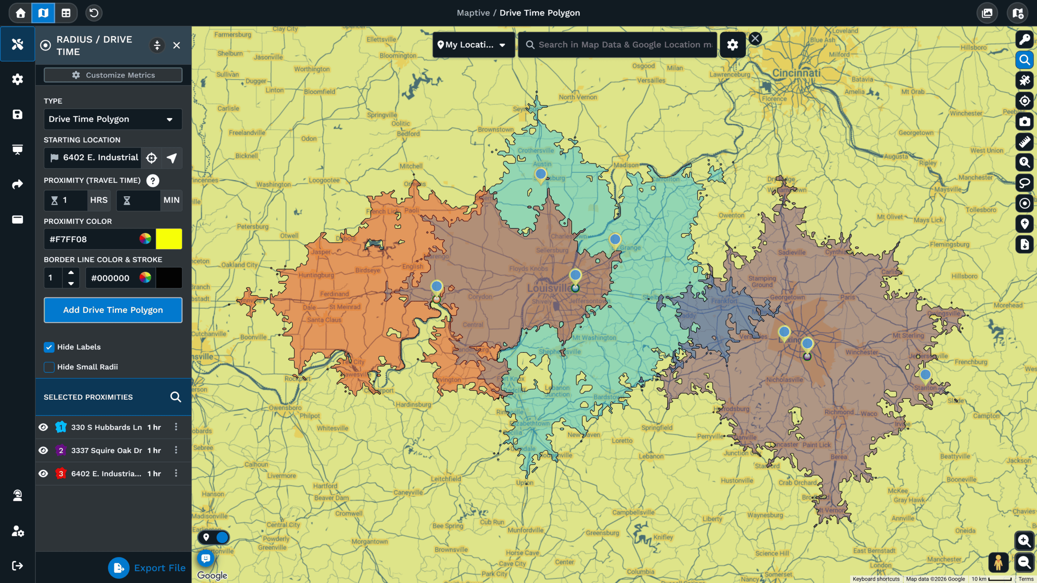Click the black border color swatch
The height and width of the screenshot is (583, 1037).
tap(169, 278)
